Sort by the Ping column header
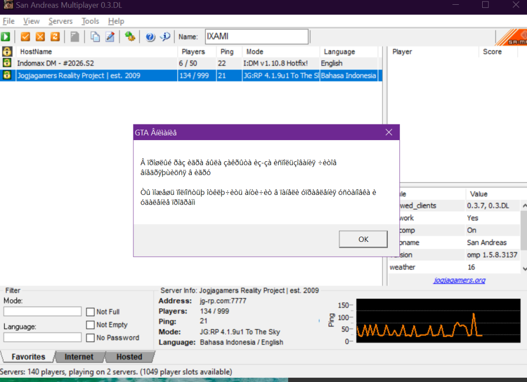The height and width of the screenshot is (382, 527). tap(229, 52)
